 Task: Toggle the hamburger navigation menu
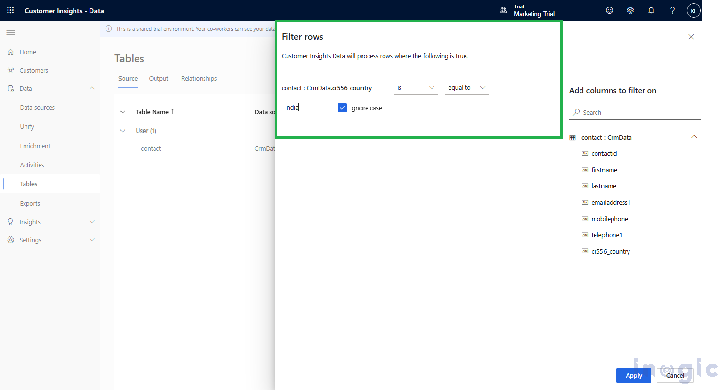(x=11, y=33)
